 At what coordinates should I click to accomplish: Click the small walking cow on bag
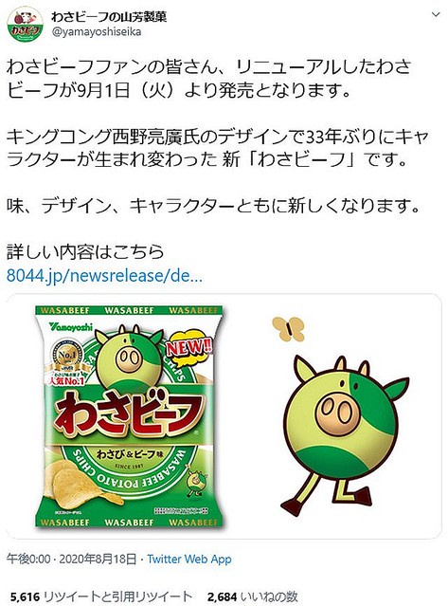coord(195,483)
